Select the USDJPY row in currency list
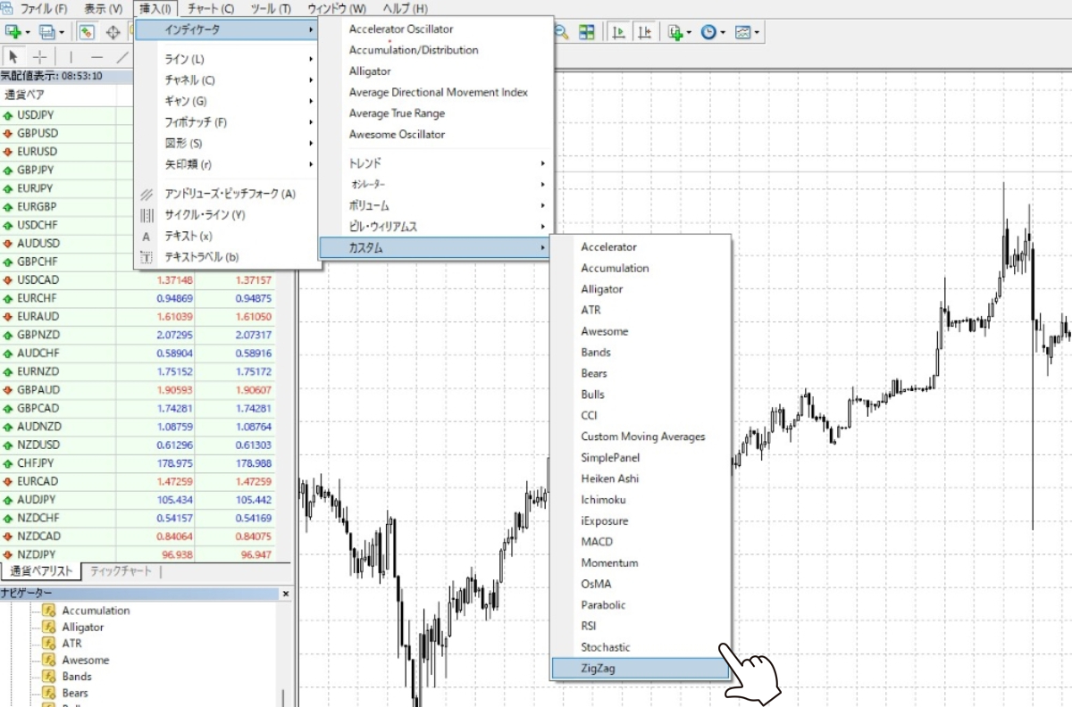This screenshot has height=707, width=1072. [36, 115]
